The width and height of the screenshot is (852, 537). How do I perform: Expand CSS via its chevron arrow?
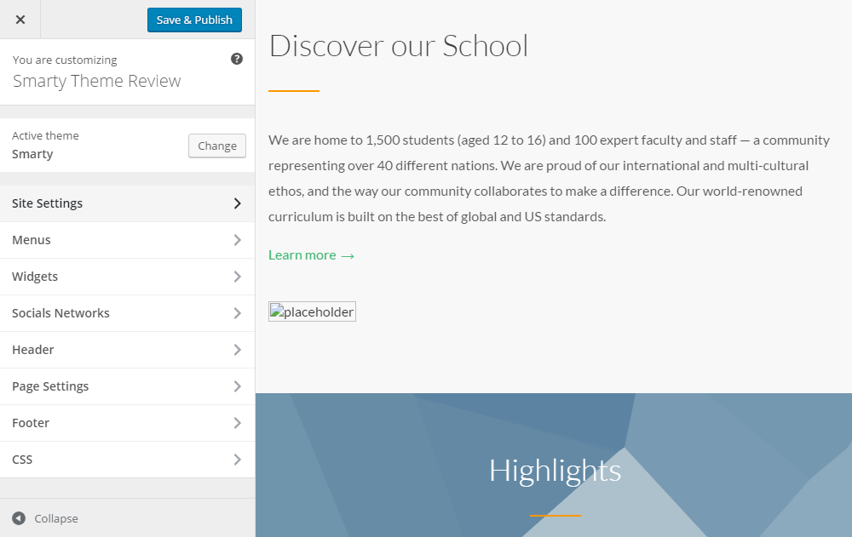238,460
